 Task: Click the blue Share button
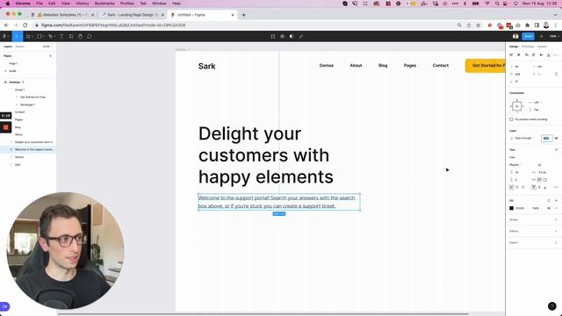coord(529,36)
